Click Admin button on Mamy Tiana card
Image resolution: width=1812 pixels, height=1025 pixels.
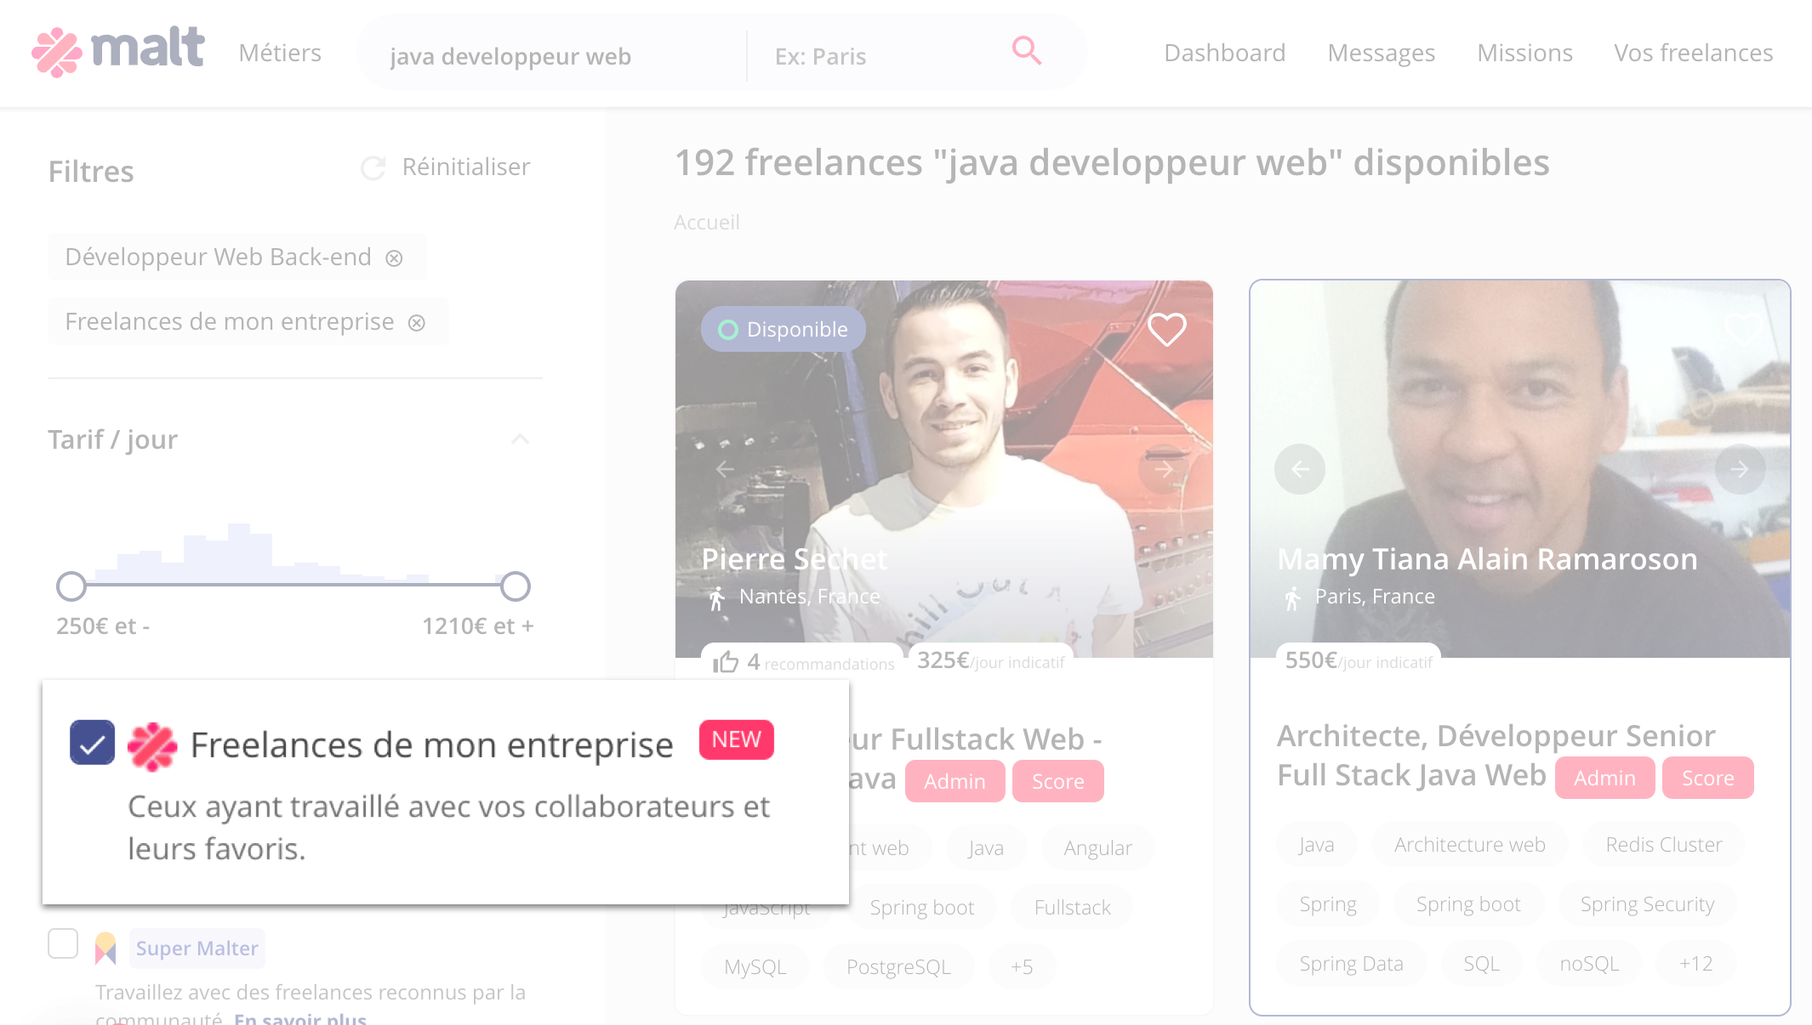[x=1604, y=778]
